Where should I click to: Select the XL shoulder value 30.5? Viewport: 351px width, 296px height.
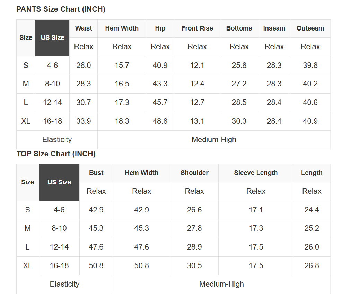tap(194, 266)
